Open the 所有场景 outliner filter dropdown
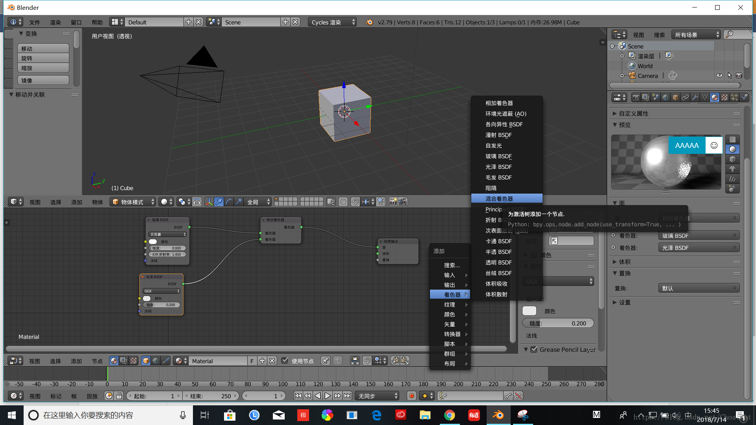This screenshot has height=425, width=756. (x=696, y=35)
